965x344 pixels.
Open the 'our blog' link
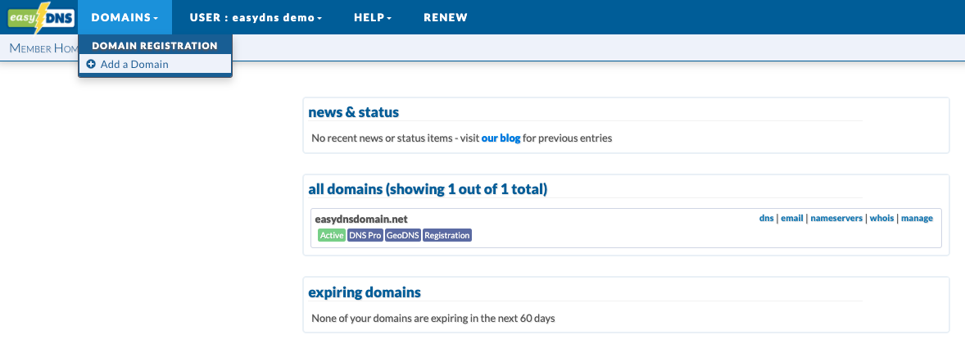click(x=501, y=138)
